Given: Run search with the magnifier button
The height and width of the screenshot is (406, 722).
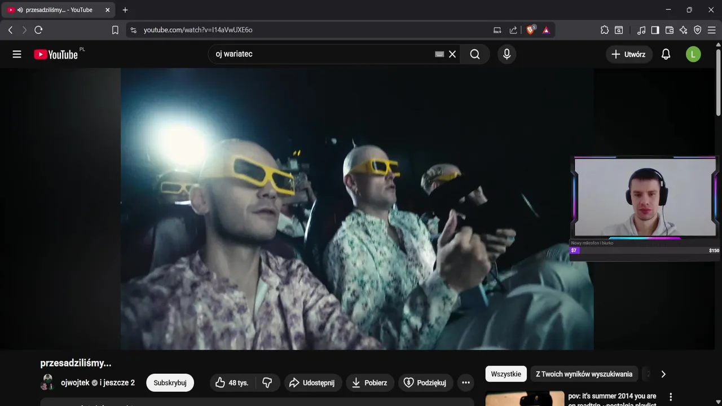Looking at the screenshot, I should point(475,54).
